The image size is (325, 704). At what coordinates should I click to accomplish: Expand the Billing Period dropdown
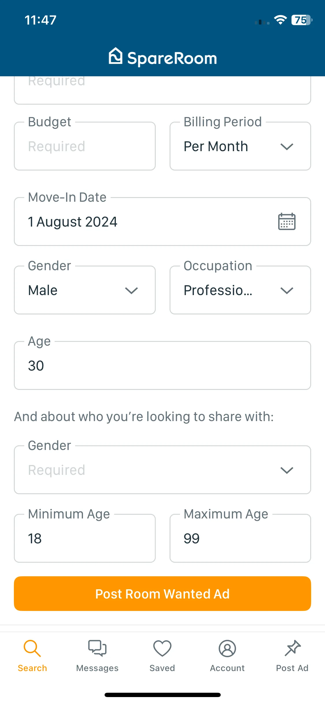coord(240,146)
